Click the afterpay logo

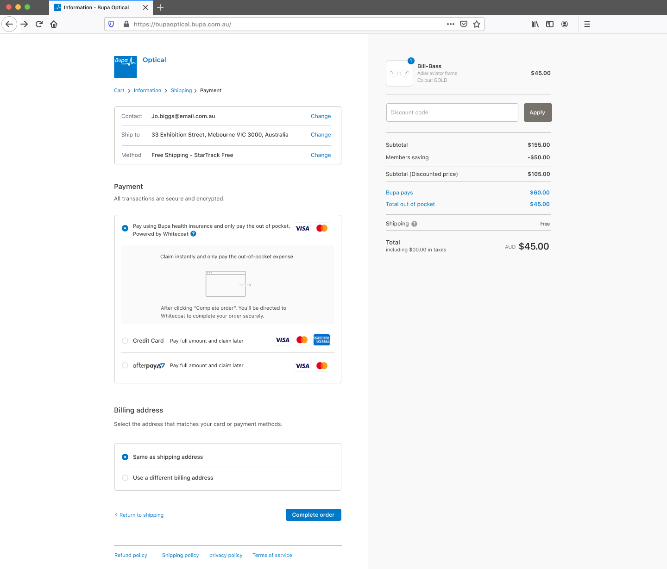tap(149, 365)
